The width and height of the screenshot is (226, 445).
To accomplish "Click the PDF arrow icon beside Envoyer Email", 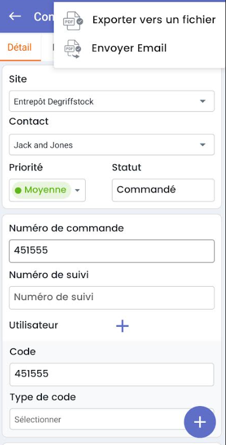I will pyautogui.click(x=73, y=49).
